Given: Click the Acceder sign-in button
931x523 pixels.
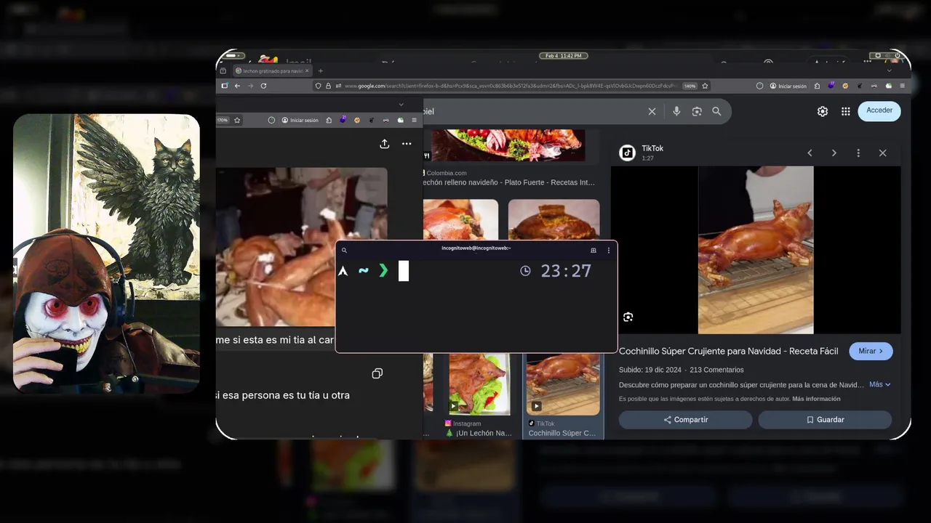Looking at the screenshot, I should coord(879,110).
